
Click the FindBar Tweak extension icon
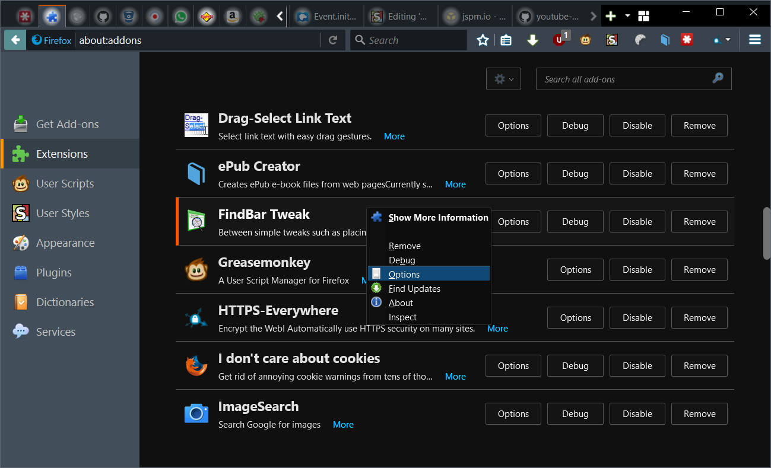[196, 221]
